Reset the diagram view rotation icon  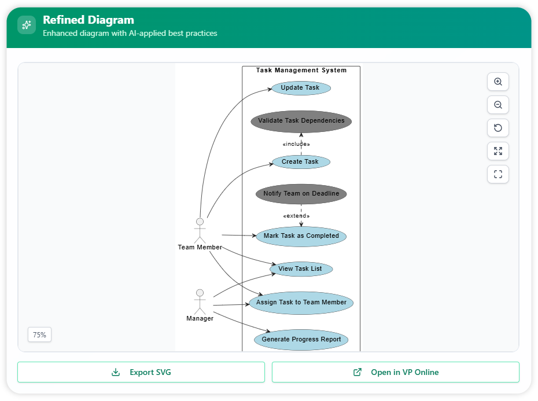498,128
